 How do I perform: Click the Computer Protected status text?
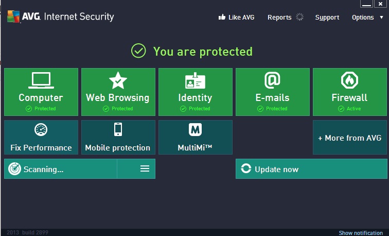[45, 109]
